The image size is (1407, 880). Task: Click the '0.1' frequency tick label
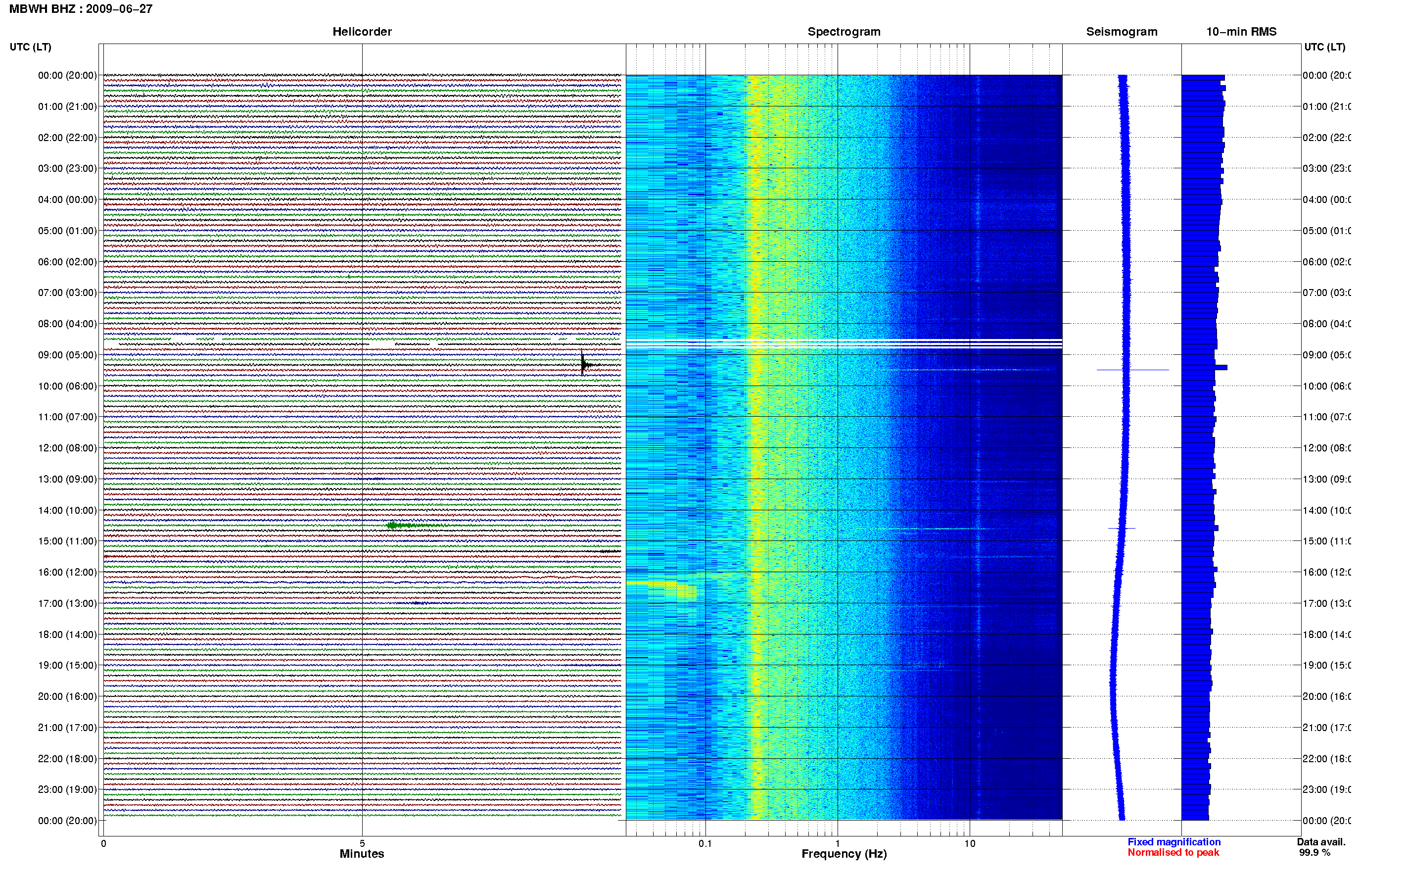[x=705, y=843]
